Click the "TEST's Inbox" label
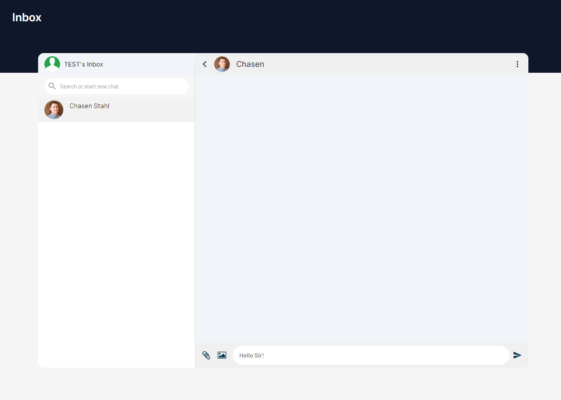The image size is (561, 400). click(84, 64)
